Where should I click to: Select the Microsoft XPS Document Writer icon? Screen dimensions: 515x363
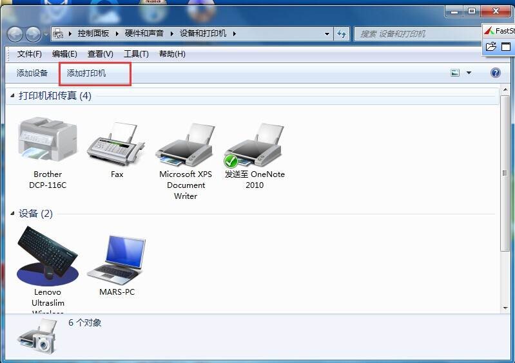[186, 145]
